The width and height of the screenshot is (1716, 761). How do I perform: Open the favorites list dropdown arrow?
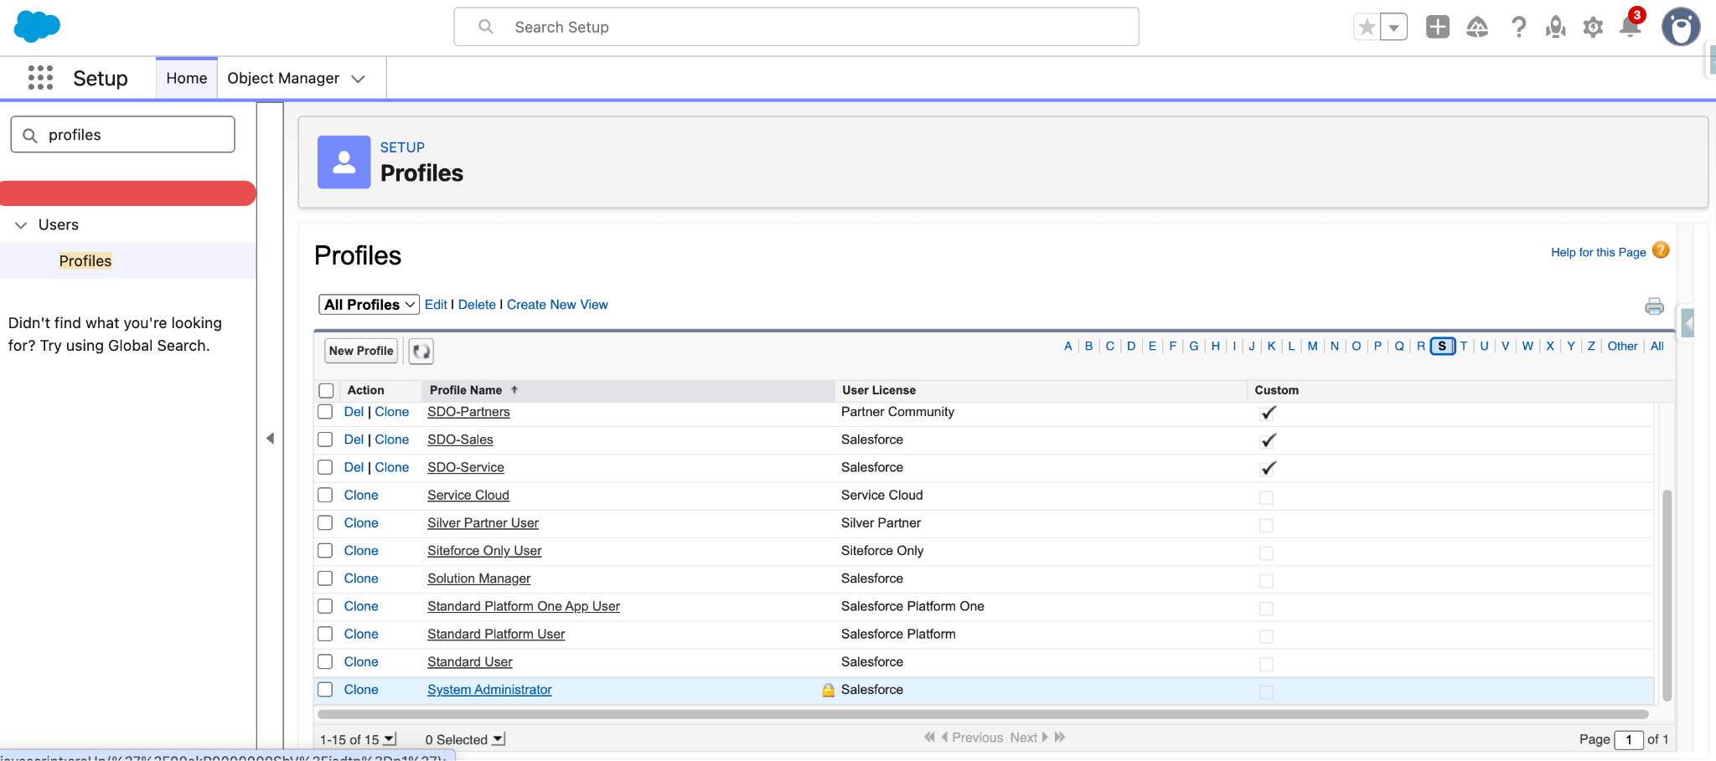pos(1393,27)
